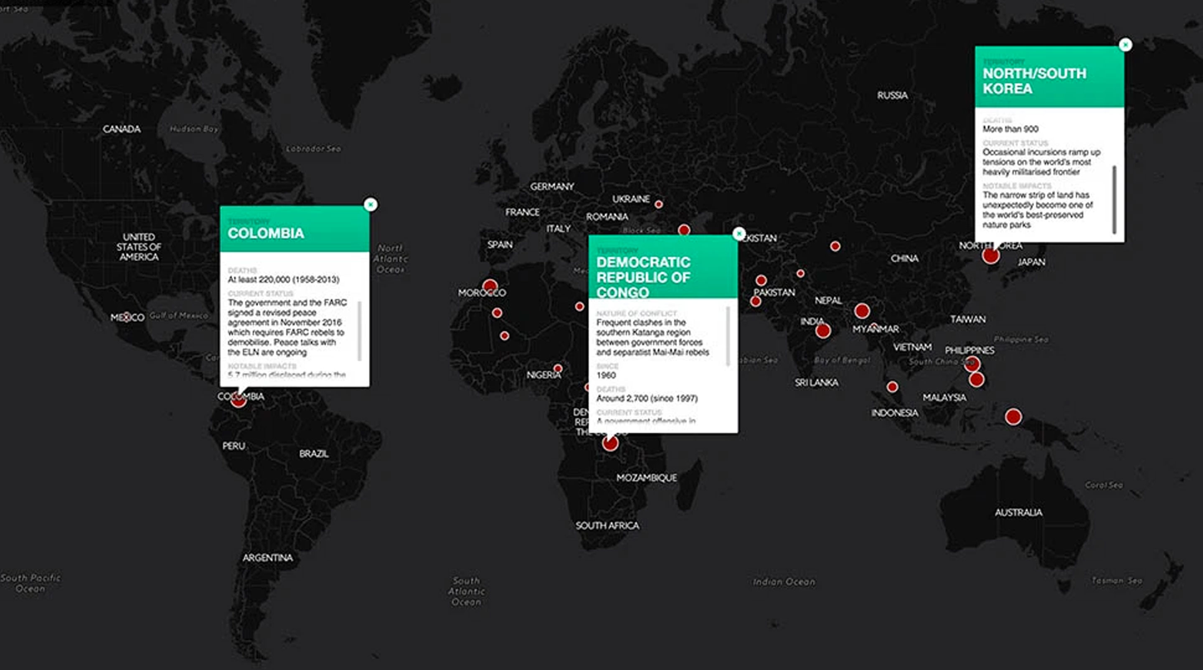Click the red conflict marker on Colombia

pos(238,400)
